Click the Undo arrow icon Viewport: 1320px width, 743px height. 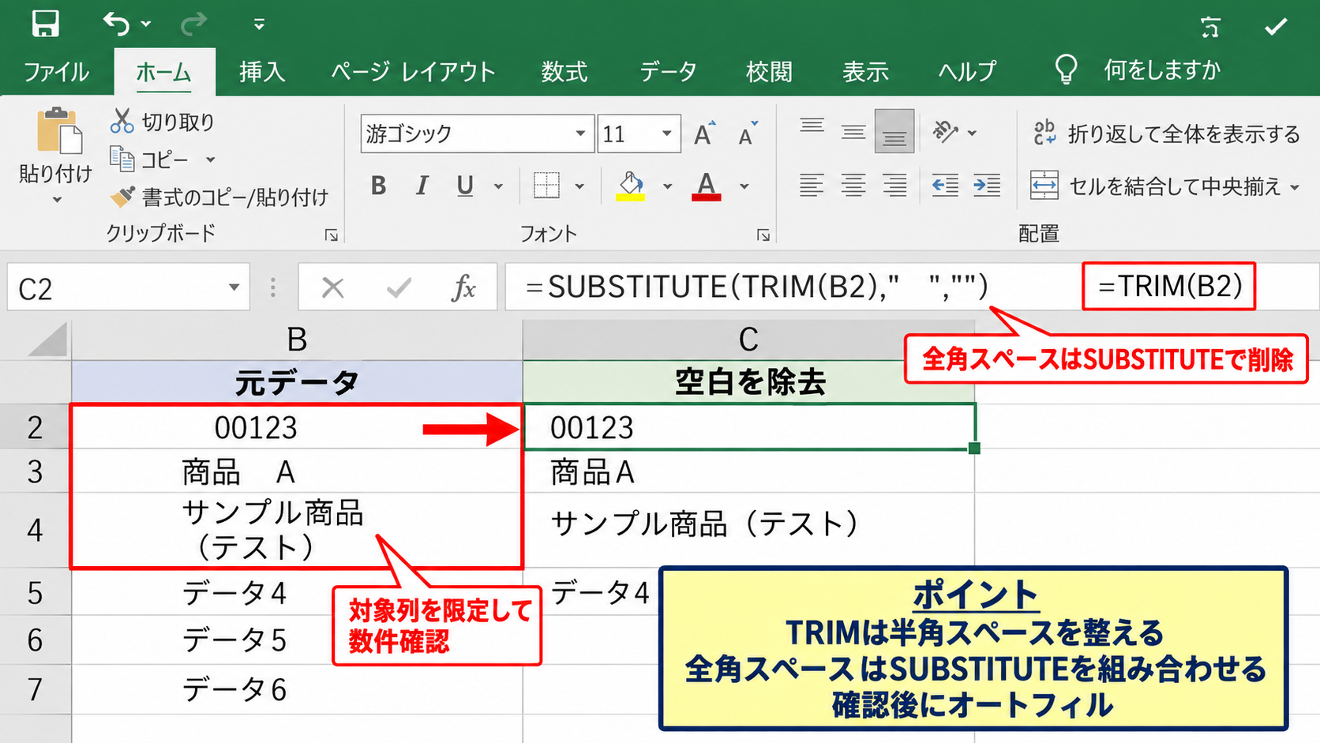pyautogui.click(x=116, y=24)
